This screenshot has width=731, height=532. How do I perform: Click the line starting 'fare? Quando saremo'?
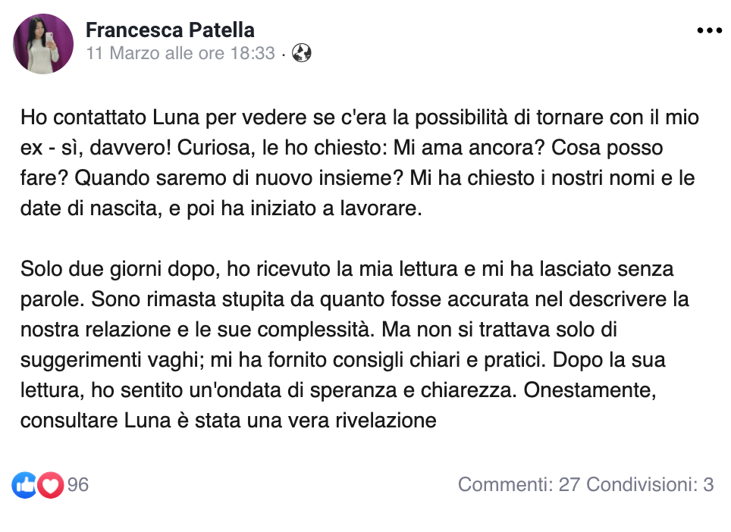(x=358, y=178)
